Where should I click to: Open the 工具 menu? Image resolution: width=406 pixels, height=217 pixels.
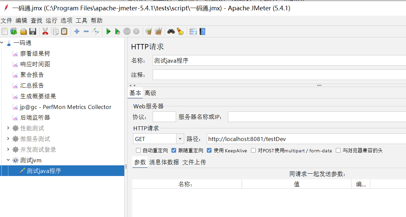[82, 21]
